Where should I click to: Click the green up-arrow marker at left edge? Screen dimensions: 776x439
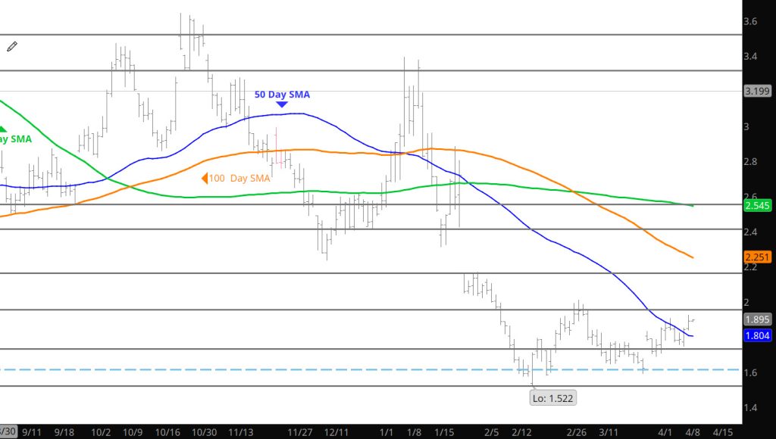(x=2, y=129)
